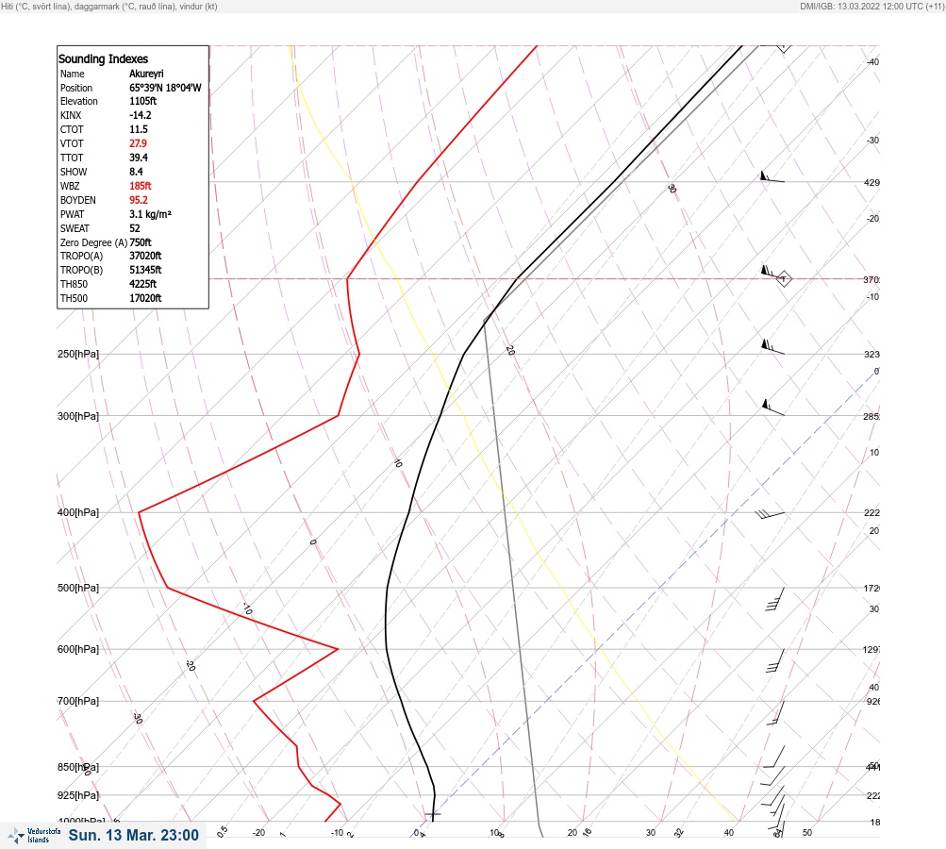This screenshot has height=849, width=946.
Task: Click the CTOT value '11.5'
Action: point(139,129)
